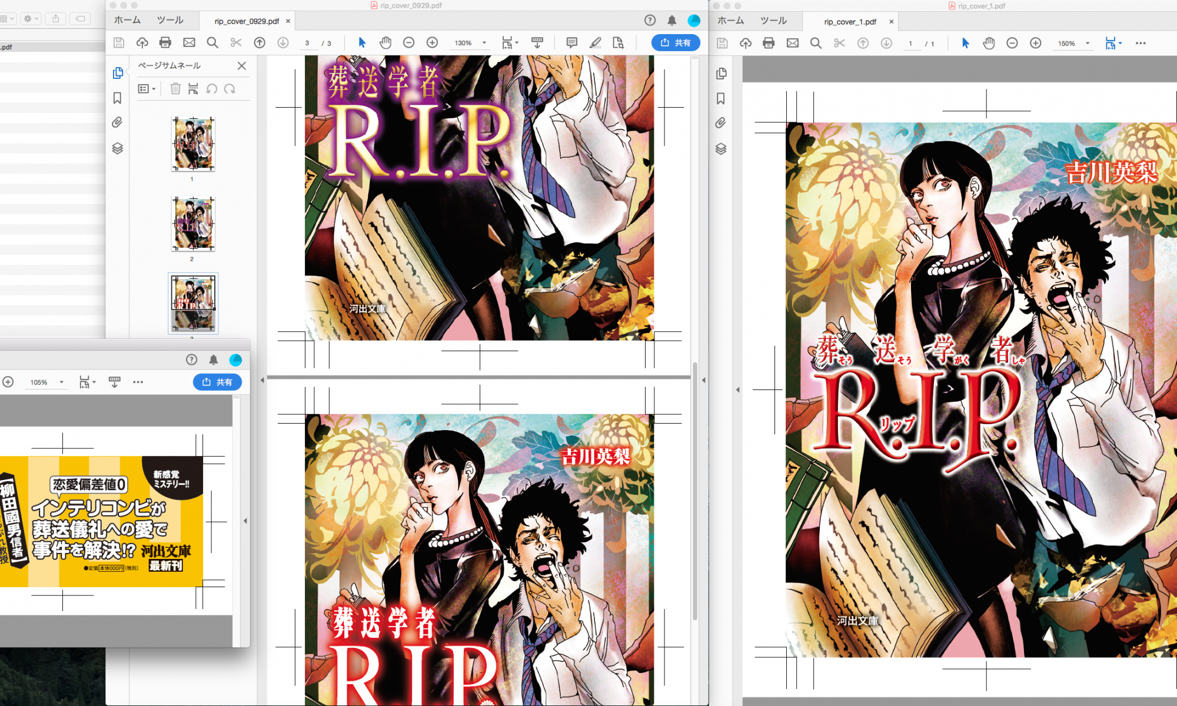Zoom in on rip_cover_1.pdf window
The height and width of the screenshot is (706, 1177).
coord(1036,43)
